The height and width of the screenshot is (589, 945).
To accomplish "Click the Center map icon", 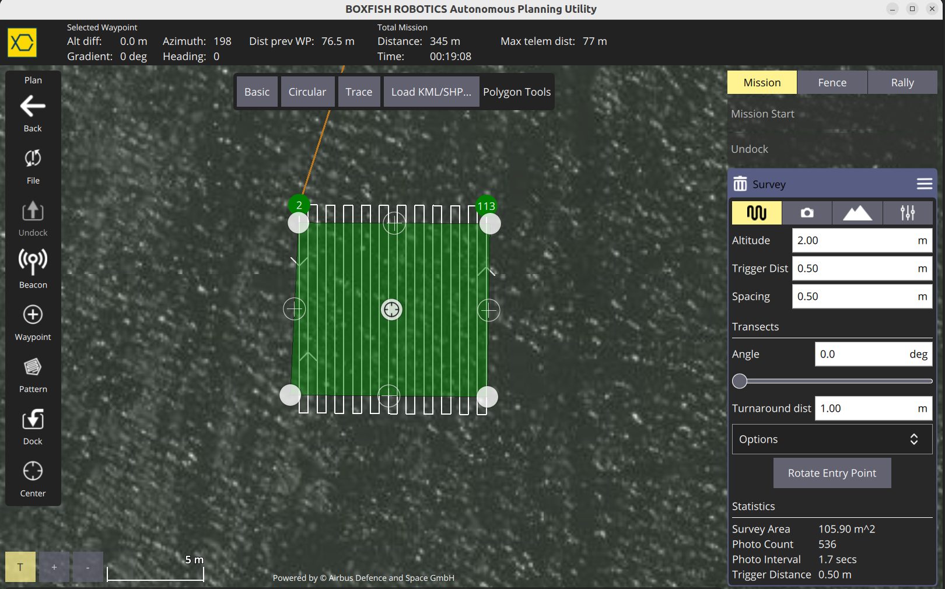I will [33, 471].
